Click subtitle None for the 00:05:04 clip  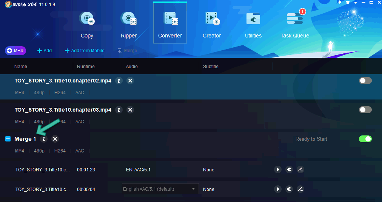[208, 189]
